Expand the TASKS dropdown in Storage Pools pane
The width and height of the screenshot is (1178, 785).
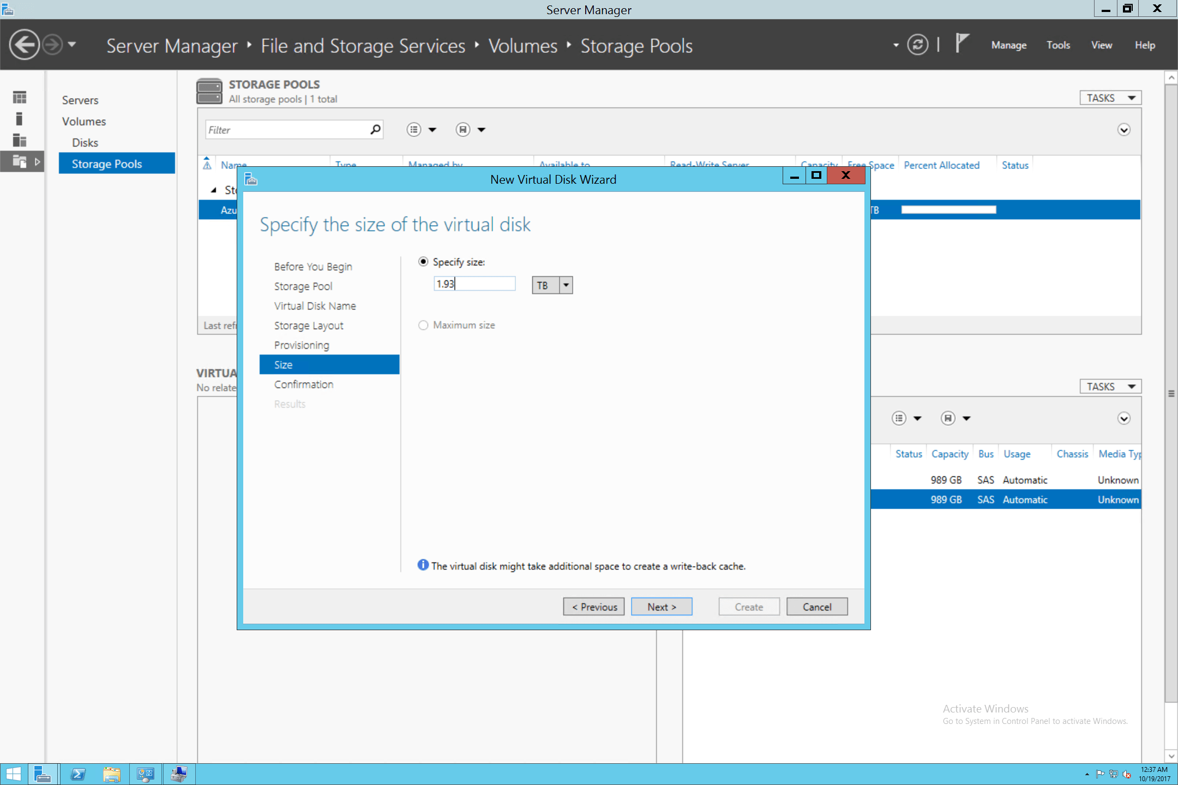1109,97
